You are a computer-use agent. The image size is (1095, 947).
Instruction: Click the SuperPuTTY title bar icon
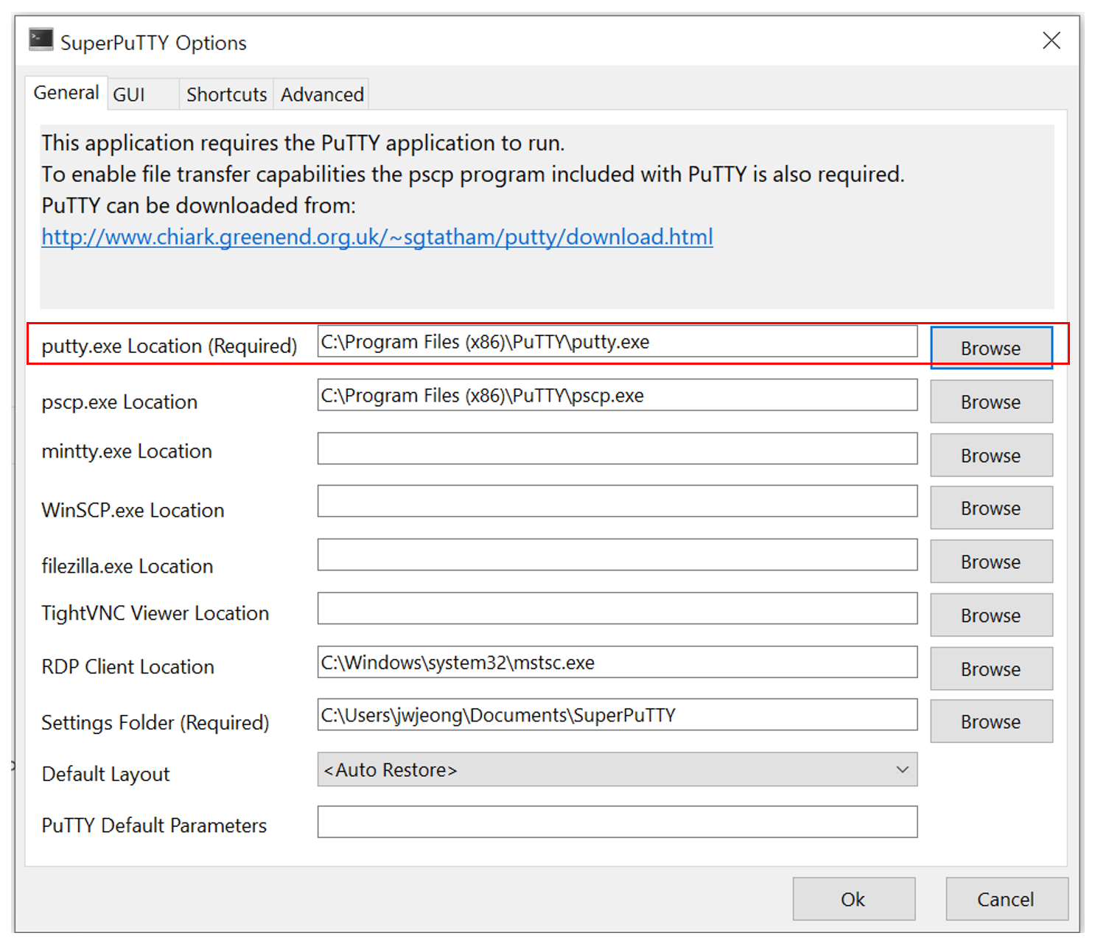[41, 40]
